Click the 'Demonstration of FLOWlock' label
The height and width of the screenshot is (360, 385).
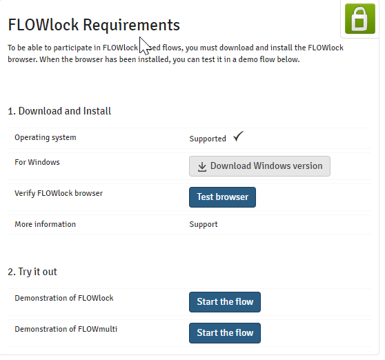64,298
